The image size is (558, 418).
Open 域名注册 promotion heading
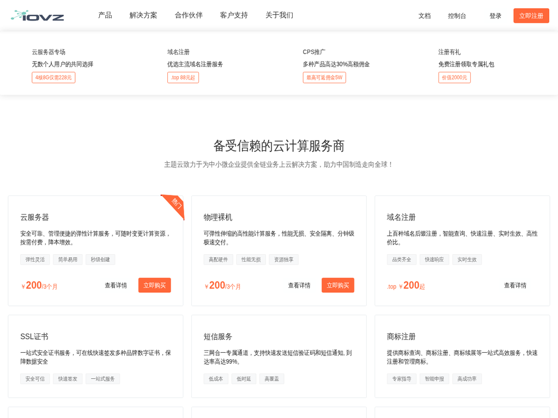pos(178,52)
